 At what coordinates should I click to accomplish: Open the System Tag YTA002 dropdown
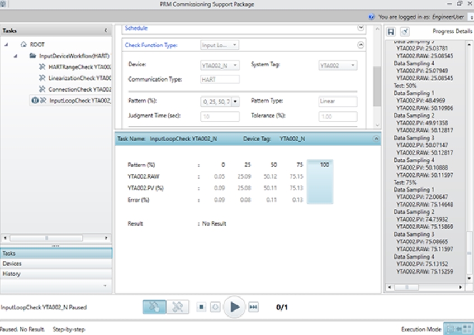[338, 65]
